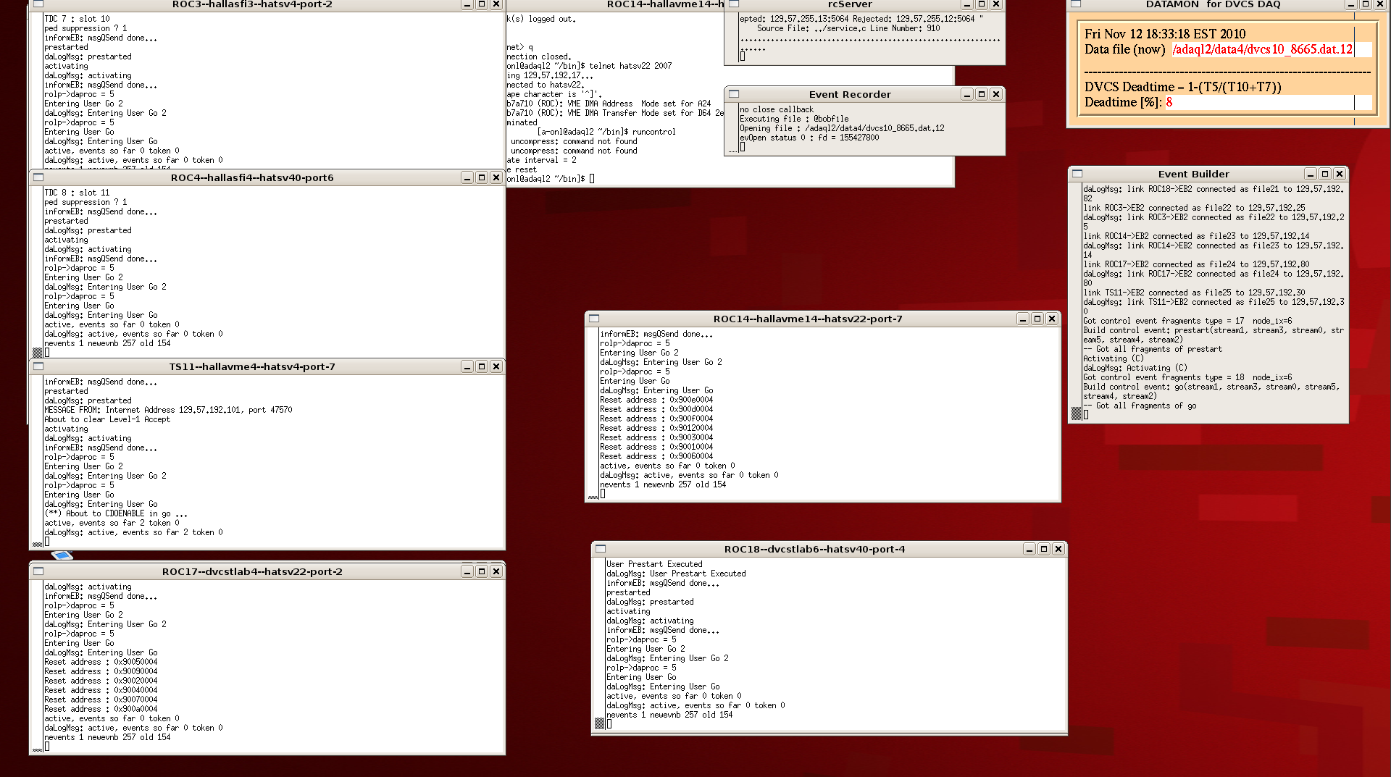Maximize the Event Builder window
The height and width of the screenshot is (777, 1391).
tap(1325, 174)
